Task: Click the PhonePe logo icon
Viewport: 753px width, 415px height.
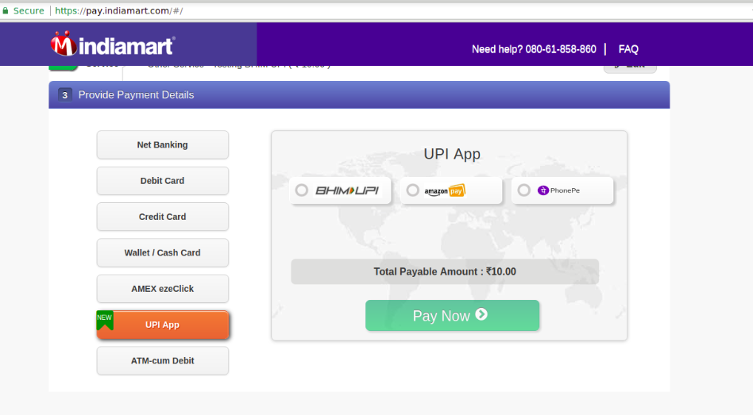Action: point(543,190)
